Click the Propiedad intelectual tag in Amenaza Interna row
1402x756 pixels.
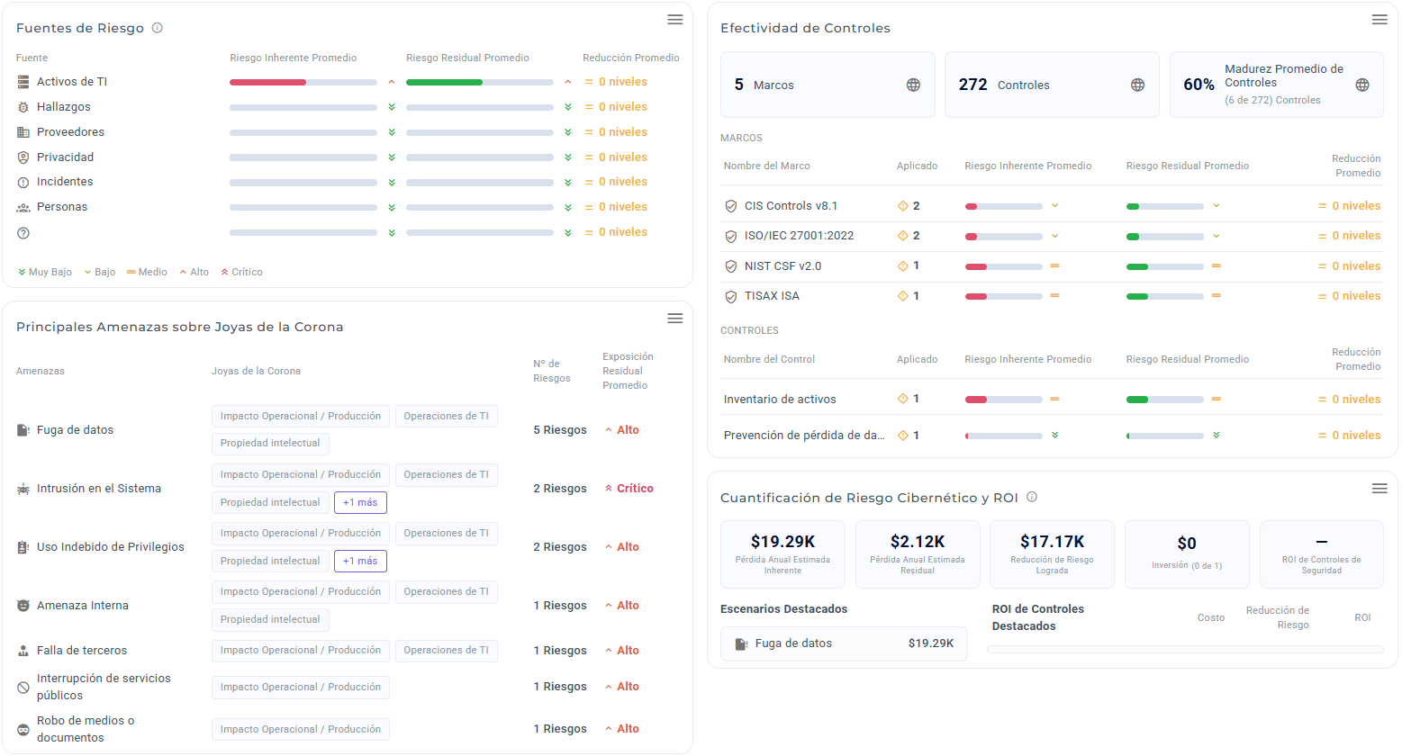[x=270, y=619]
